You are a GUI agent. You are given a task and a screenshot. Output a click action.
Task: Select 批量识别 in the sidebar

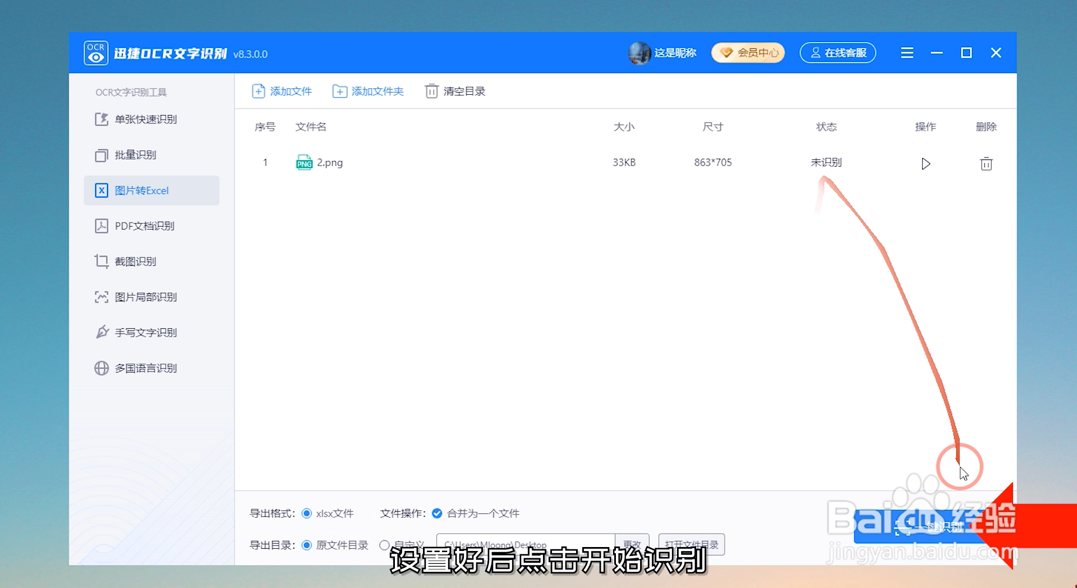tap(151, 155)
